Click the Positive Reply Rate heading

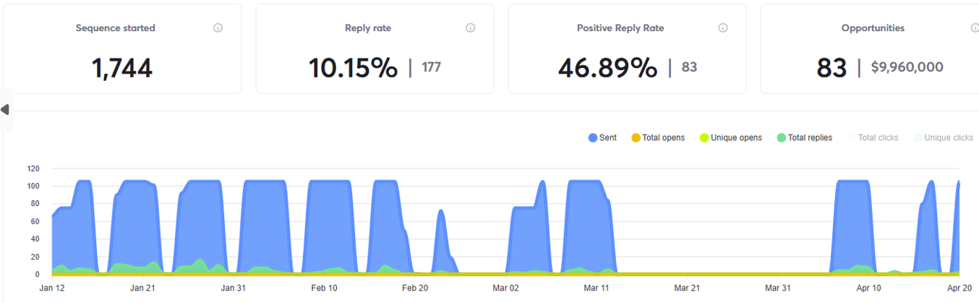620,28
